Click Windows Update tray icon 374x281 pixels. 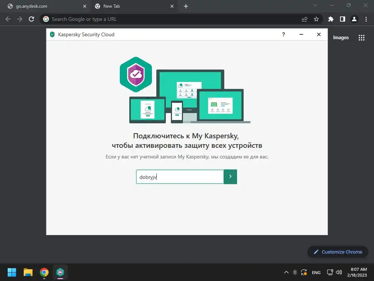tap(304, 272)
